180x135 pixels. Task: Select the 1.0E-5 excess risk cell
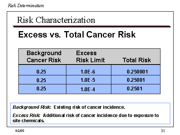(88, 80)
